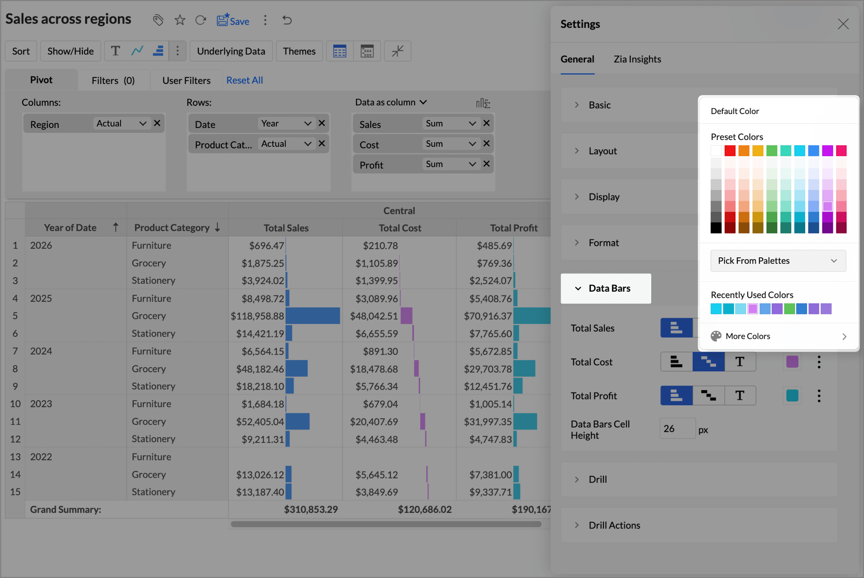This screenshot has height=578, width=864.
Task: Expand the Drill Actions section
Action: [614, 525]
